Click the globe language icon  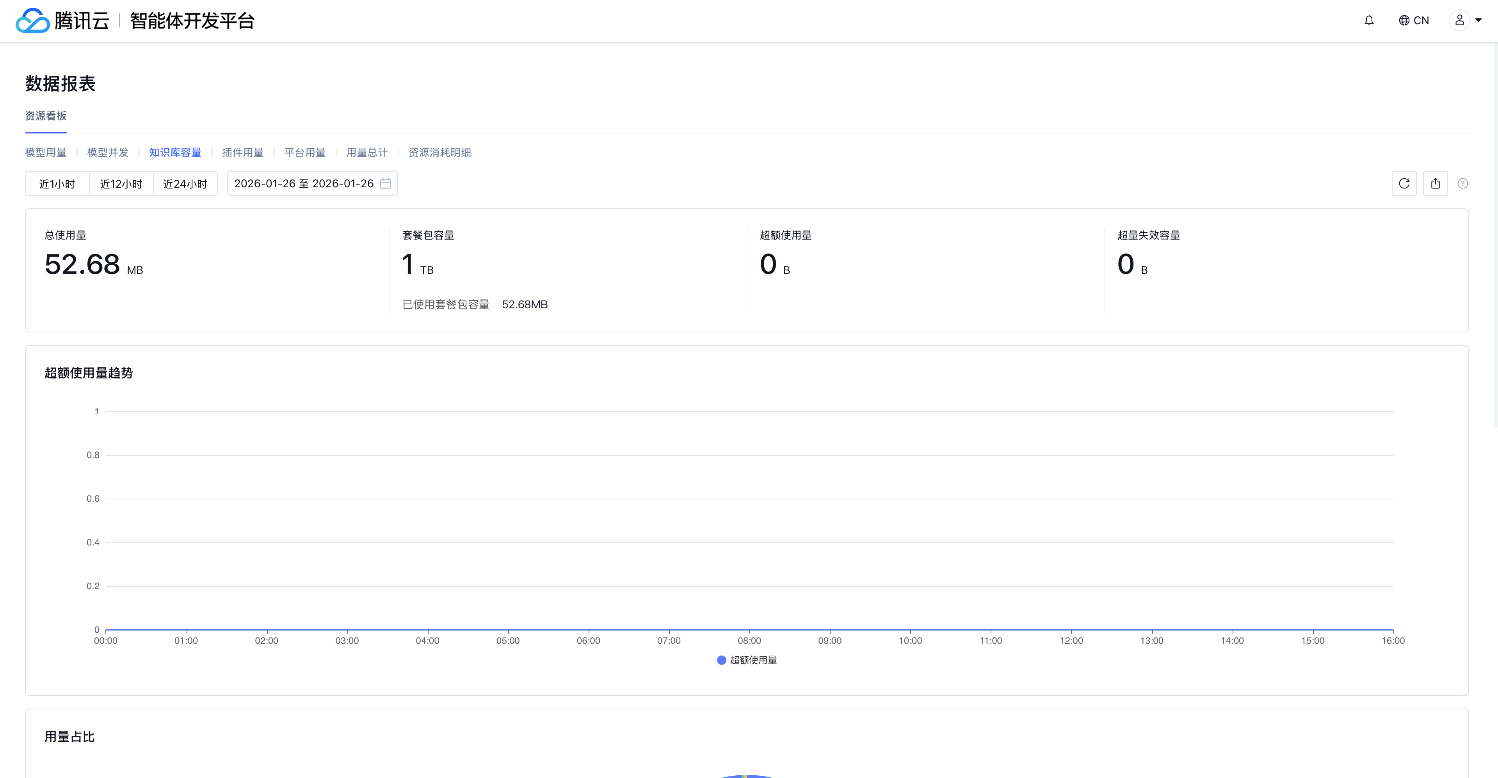(x=1404, y=21)
